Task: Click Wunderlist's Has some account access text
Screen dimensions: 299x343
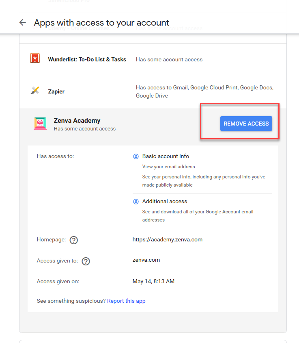Action: [x=169, y=59]
